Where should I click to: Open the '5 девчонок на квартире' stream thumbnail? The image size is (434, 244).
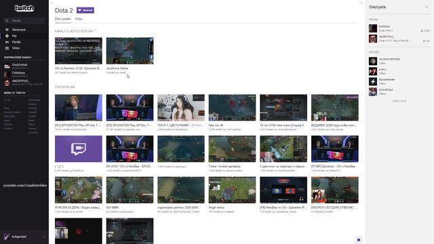point(283,149)
